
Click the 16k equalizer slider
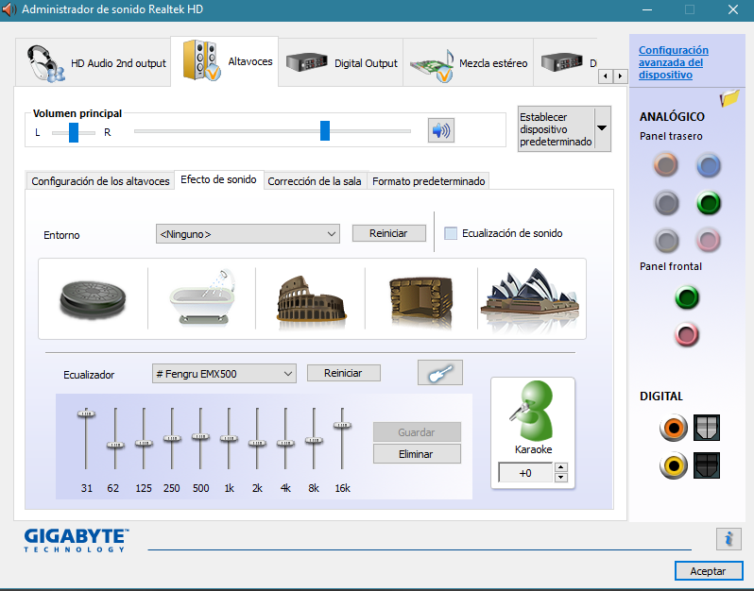coord(342,425)
